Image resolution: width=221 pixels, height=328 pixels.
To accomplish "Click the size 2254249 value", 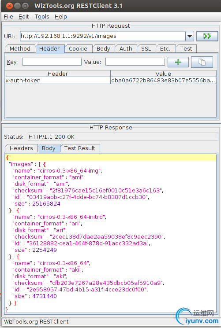I will (45, 250).
